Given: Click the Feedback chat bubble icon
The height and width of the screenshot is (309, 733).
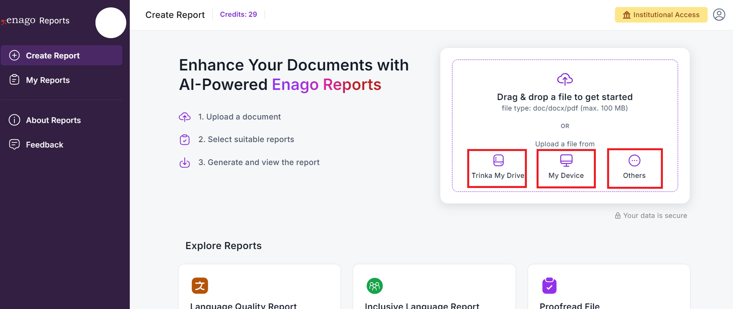Looking at the screenshot, I should [14, 144].
